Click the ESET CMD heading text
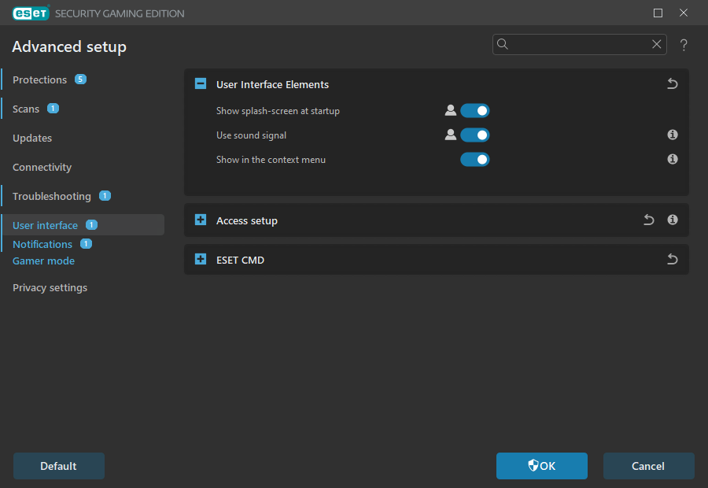Viewport: 708px width, 488px height. point(240,260)
